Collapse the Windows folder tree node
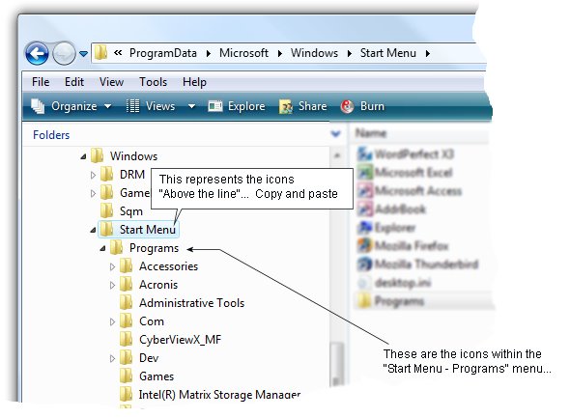570x418 pixels. (x=83, y=156)
